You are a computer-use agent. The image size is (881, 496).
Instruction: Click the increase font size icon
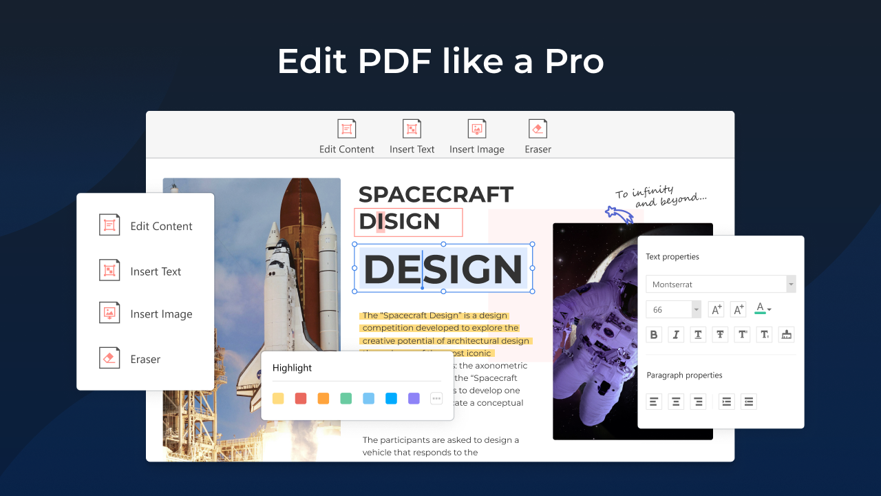tap(716, 309)
